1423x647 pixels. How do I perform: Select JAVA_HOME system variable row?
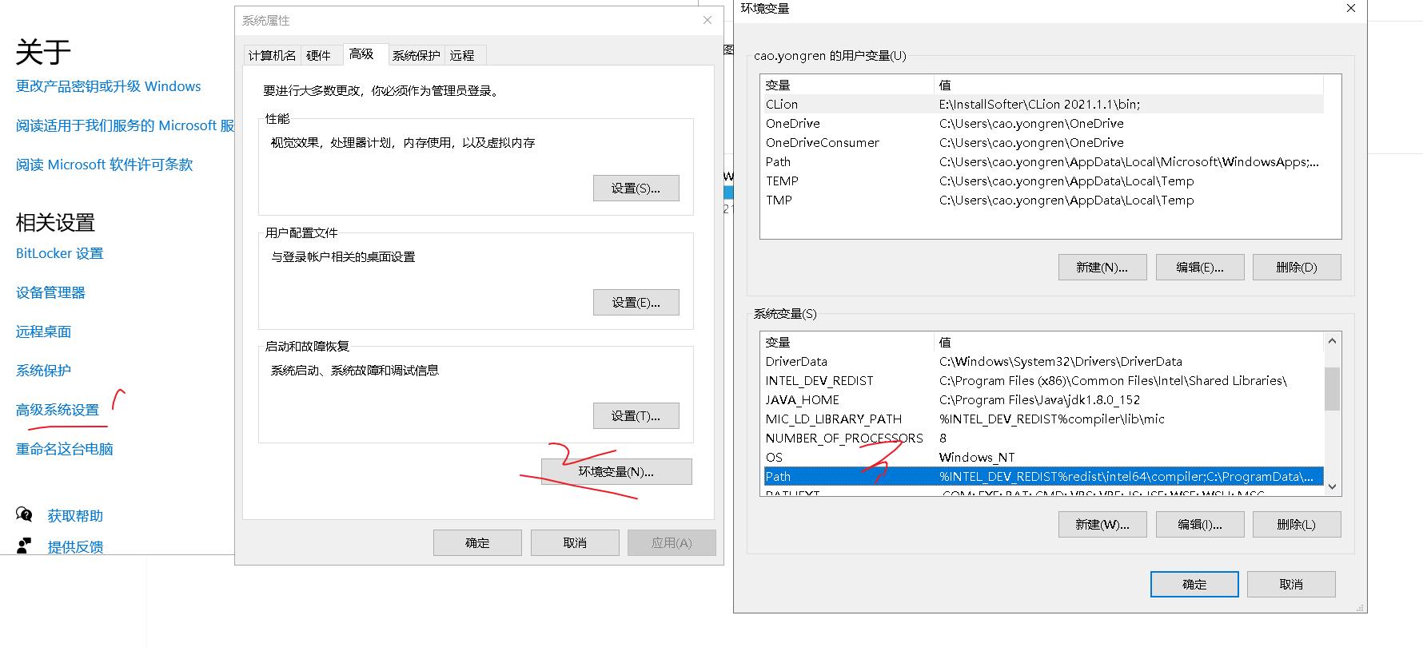tap(1042, 399)
